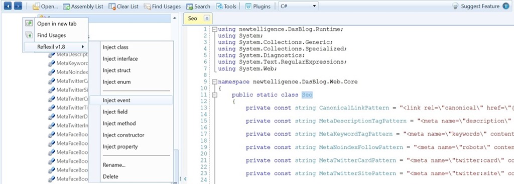Click the field icon beside MetaNoindex
Viewport: 514px width, 184px height.
(52, 72)
